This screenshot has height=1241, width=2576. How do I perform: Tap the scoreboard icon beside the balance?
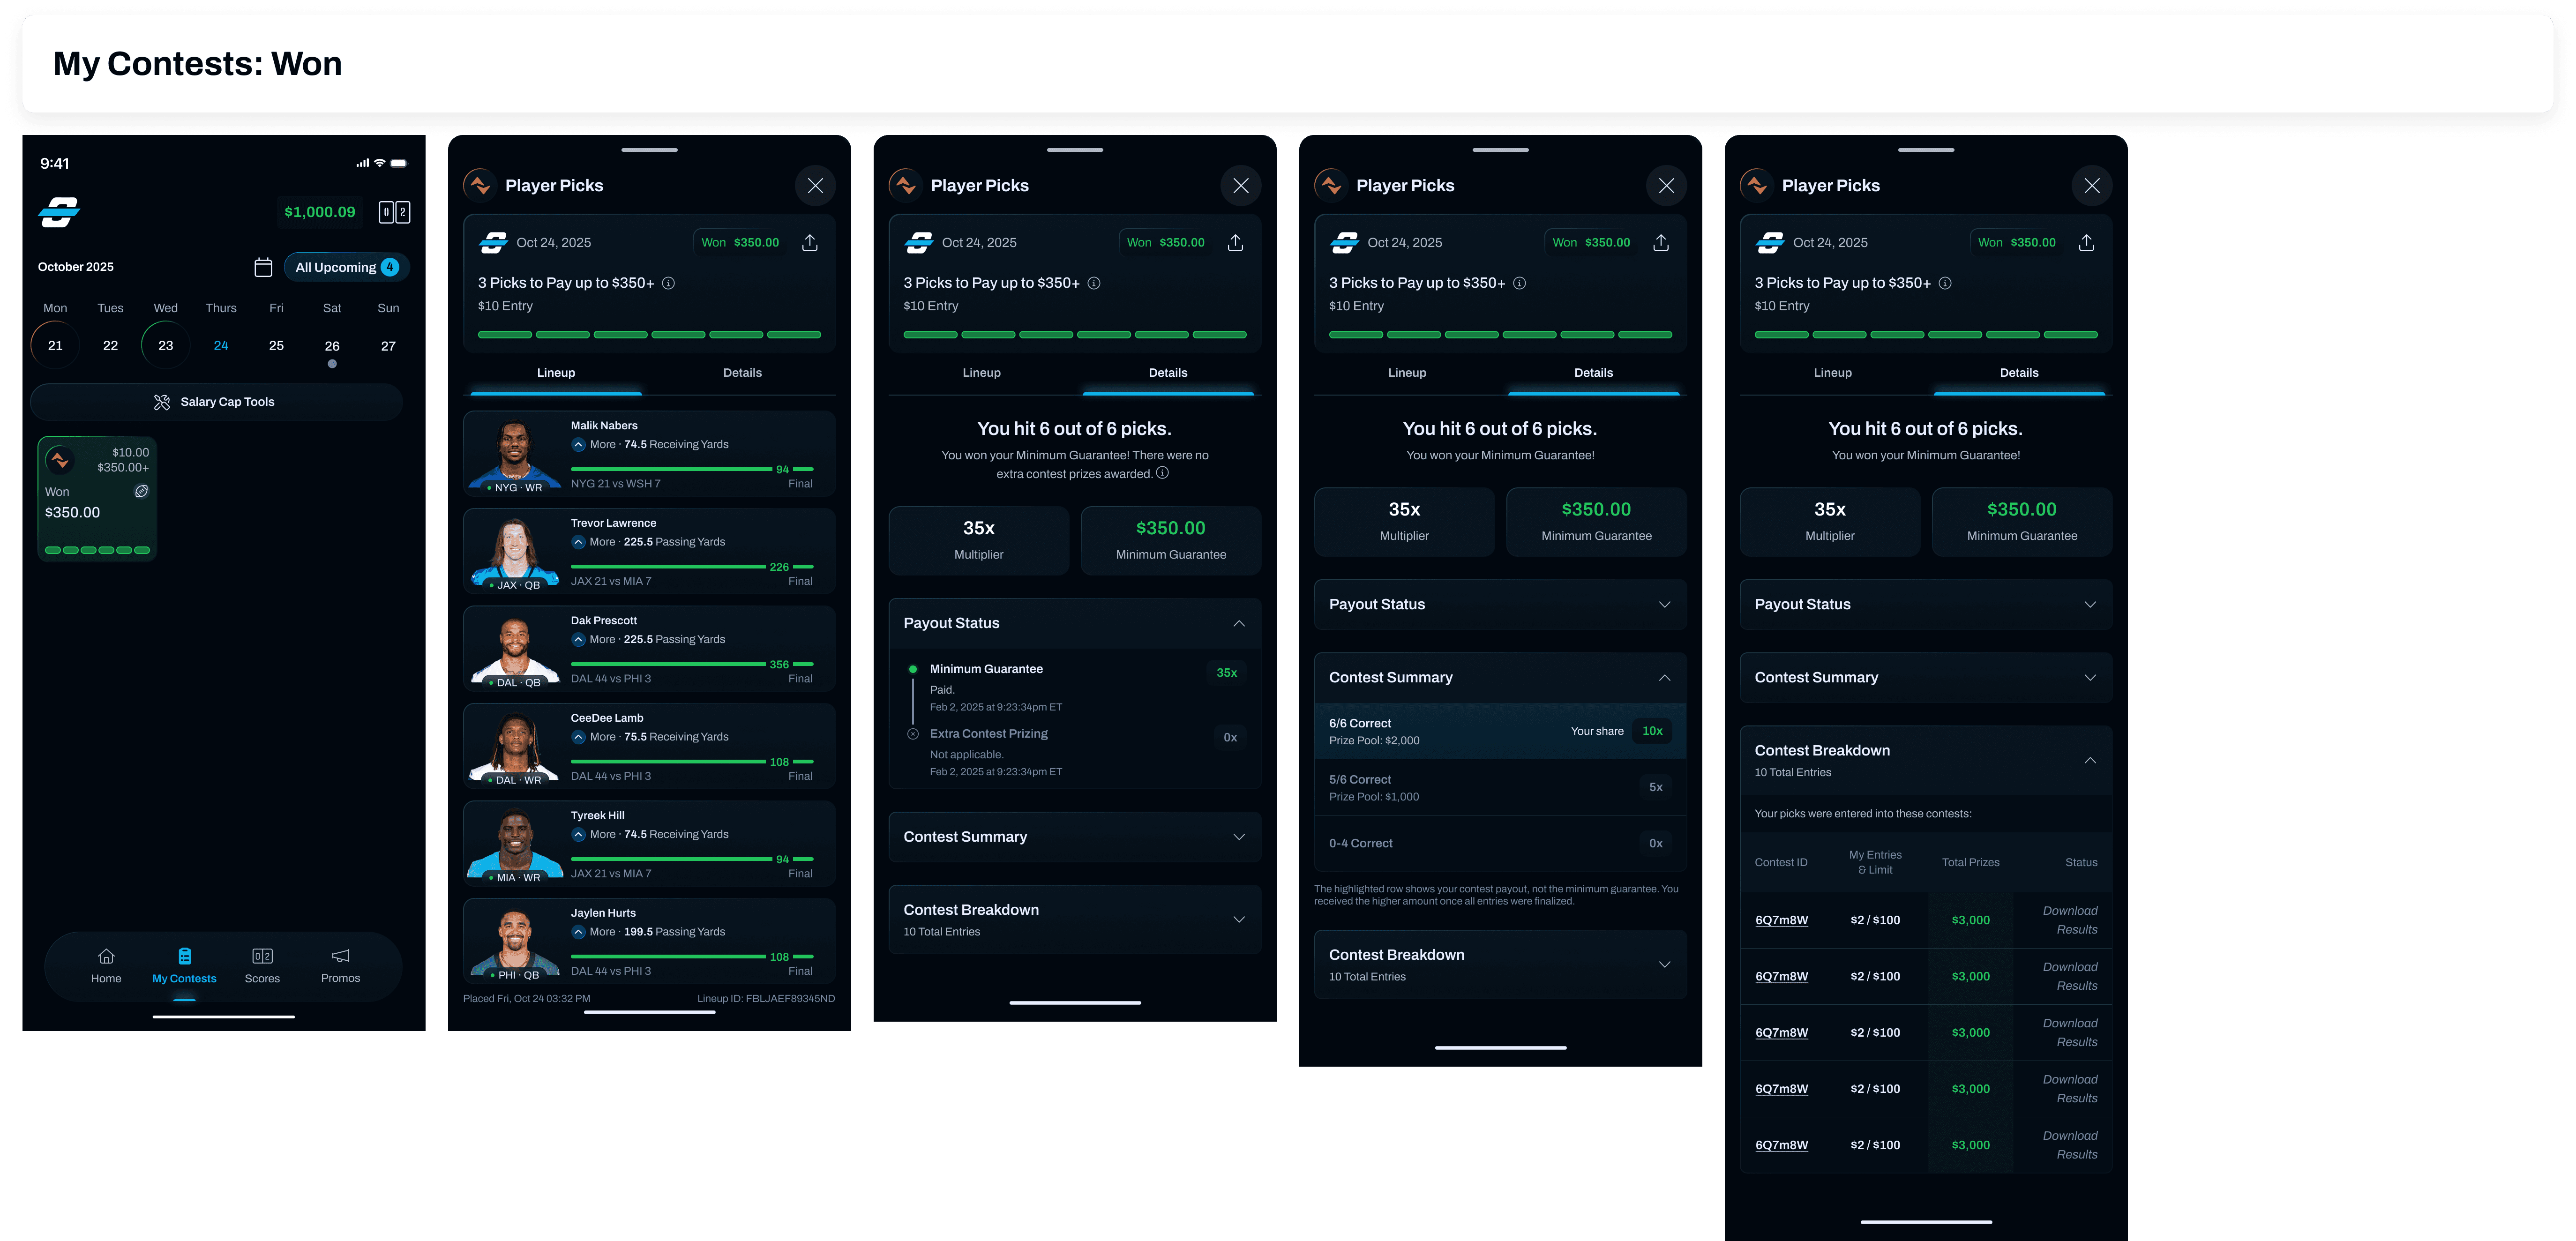coord(394,212)
